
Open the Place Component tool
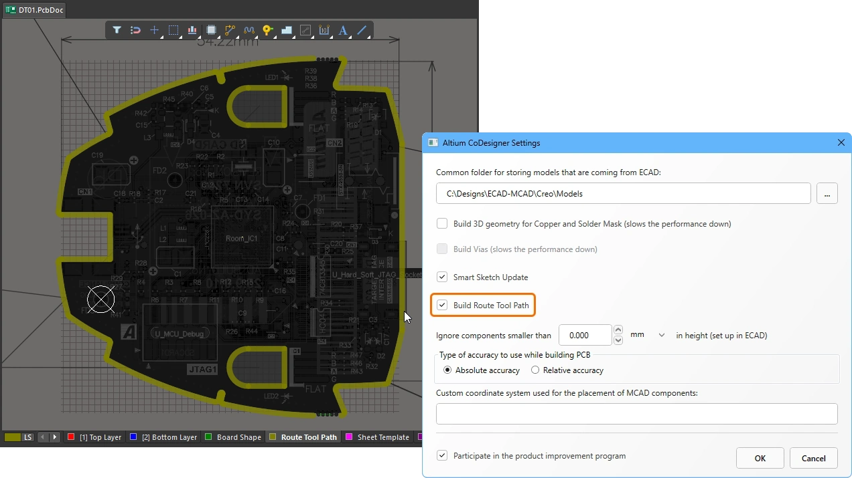click(x=211, y=30)
